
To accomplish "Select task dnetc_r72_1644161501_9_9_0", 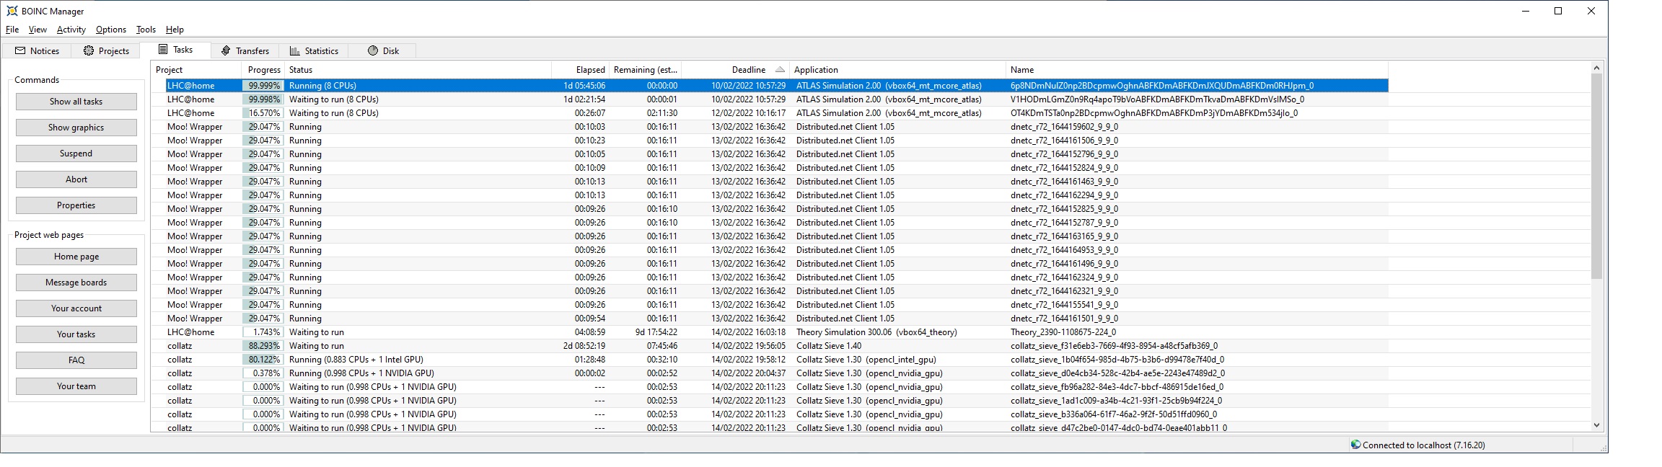I will click(x=770, y=319).
